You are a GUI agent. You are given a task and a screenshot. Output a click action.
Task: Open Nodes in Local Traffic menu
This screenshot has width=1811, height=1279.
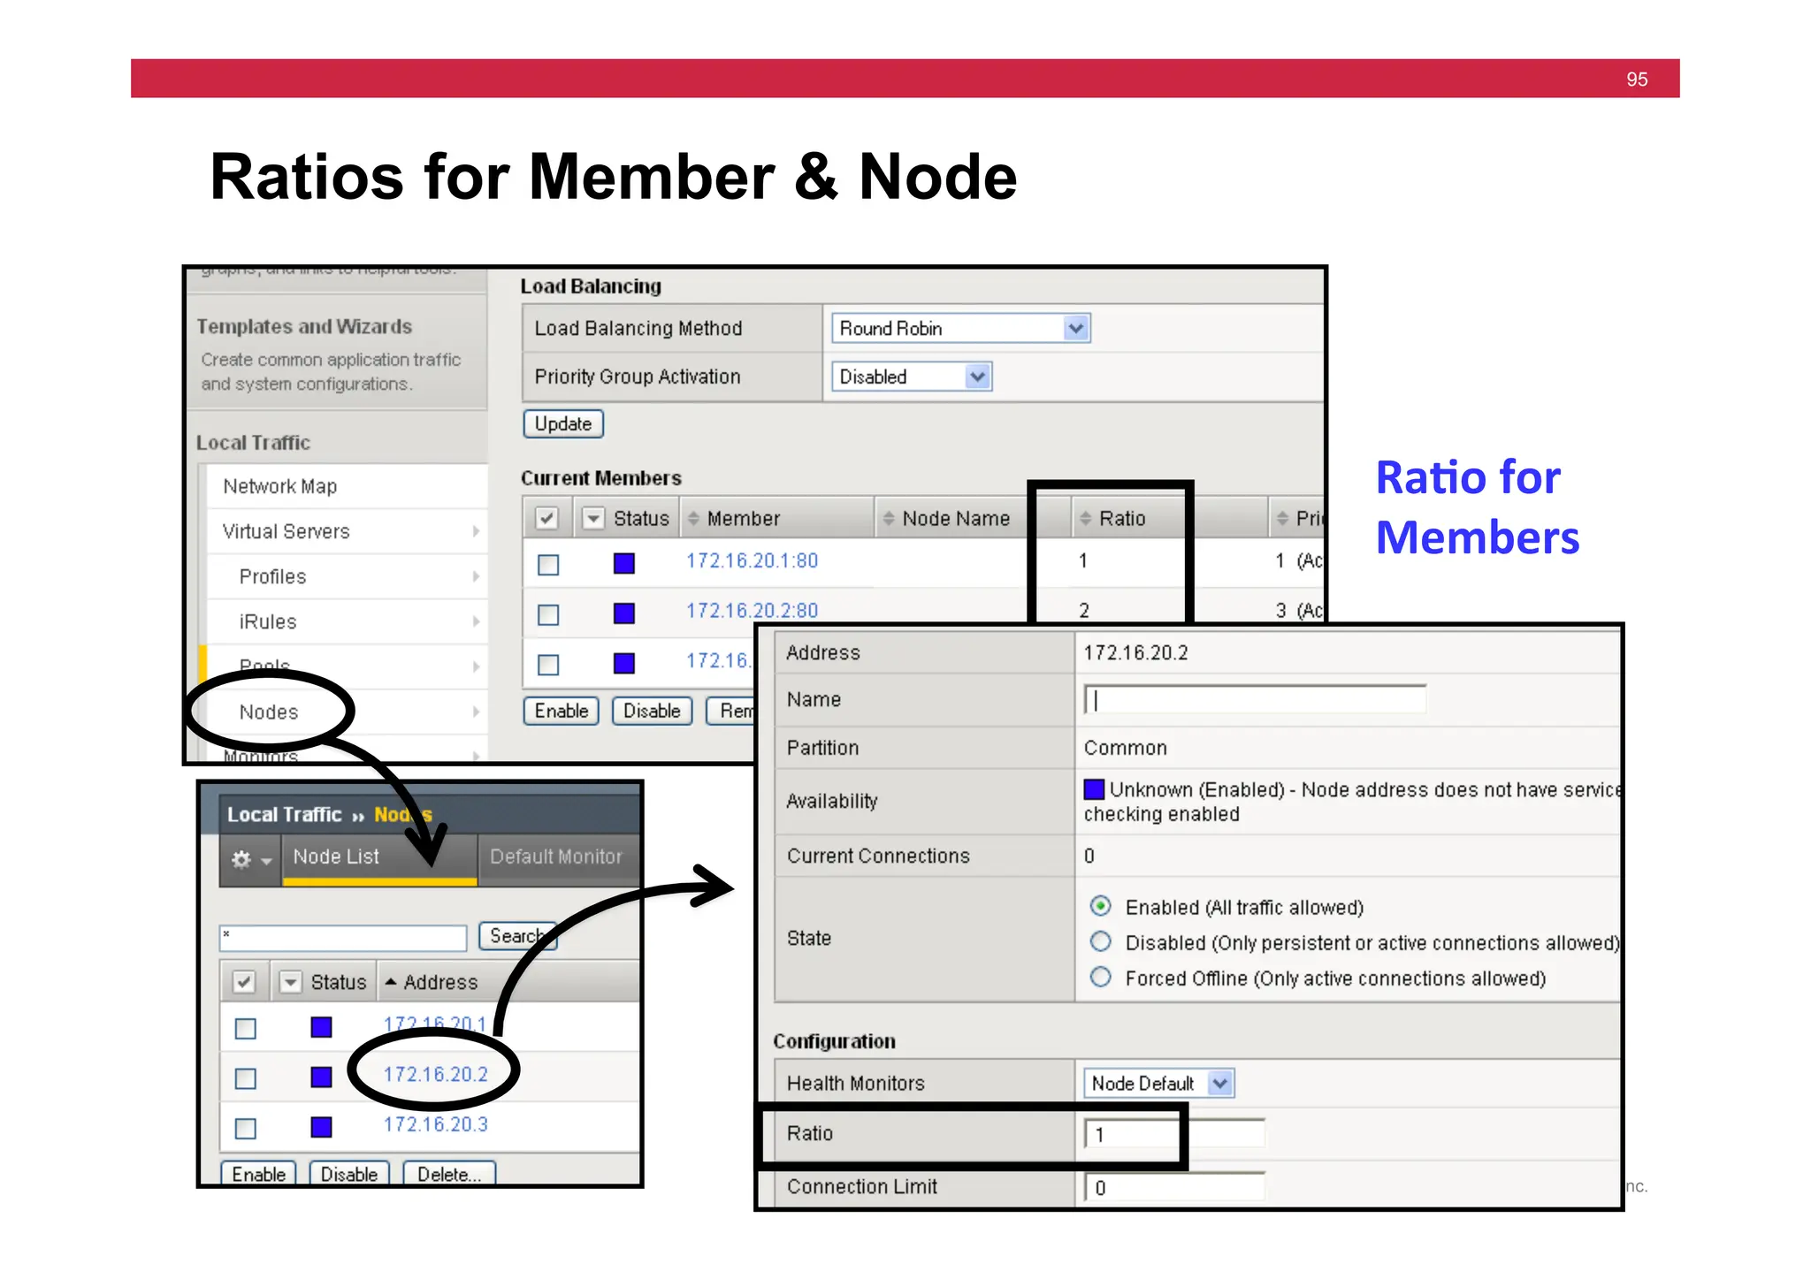pos(269,712)
